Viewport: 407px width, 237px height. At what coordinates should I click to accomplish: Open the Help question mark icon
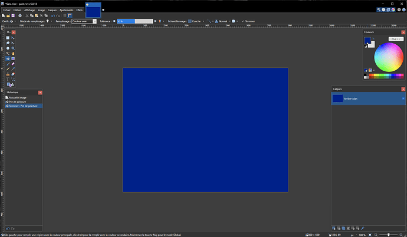404,10
